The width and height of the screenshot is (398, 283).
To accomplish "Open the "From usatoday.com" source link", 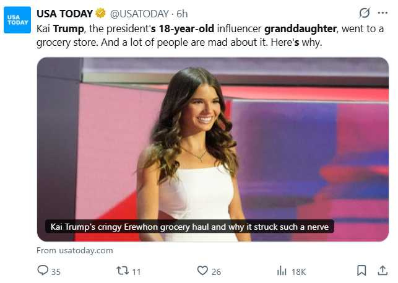I will 74,250.
